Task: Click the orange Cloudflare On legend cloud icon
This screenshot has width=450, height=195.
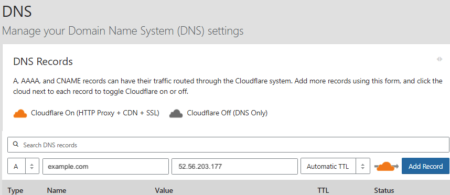Action: point(20,114)
